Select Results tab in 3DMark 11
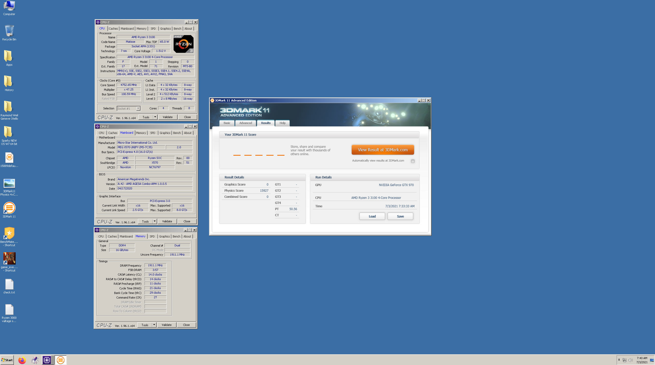 tap(266, 123)
